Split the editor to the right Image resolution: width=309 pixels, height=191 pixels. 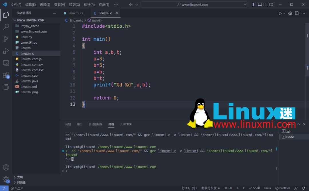297,13
